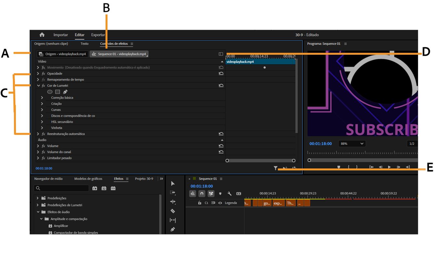Select the ellipse mask tool under Cor de Lumetri
448x264 pixels.
(50, 92)
